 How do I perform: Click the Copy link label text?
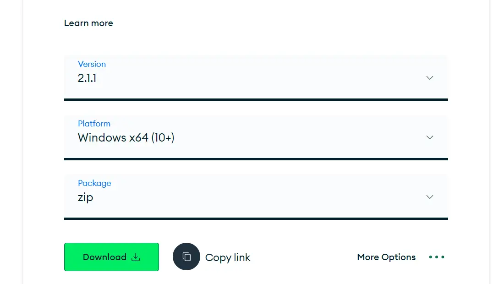click(x=227, y=257)
